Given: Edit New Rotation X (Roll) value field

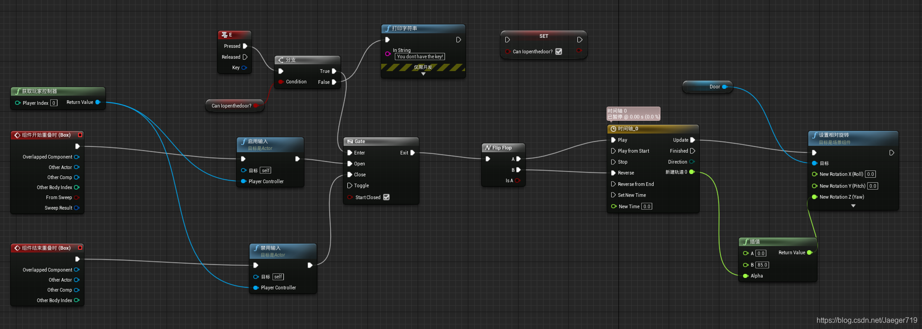Looking at the screenshot, I should click(870, 174).
